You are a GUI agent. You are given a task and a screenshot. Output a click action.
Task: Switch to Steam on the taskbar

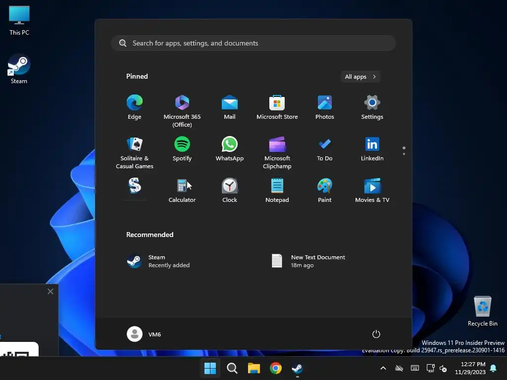coord(298,368)
